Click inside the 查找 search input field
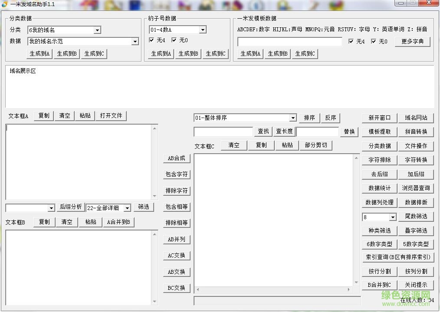This screenshot has width=440, height=312. point(223,131)
